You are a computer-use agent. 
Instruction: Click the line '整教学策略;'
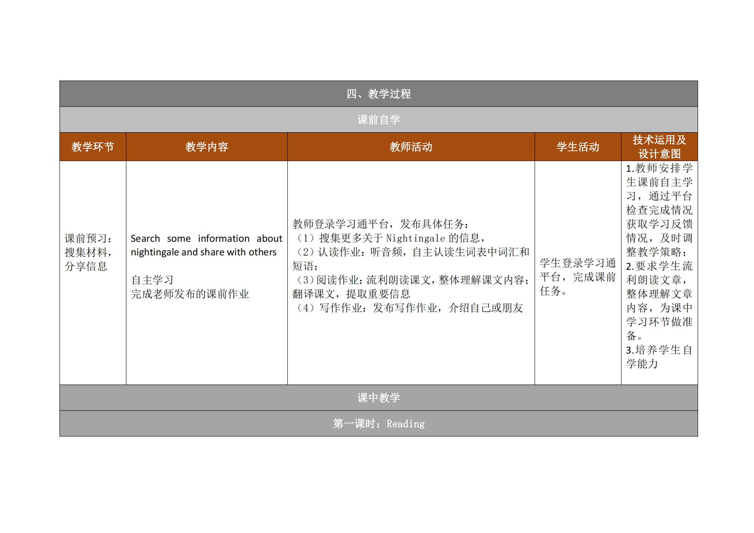657,252
